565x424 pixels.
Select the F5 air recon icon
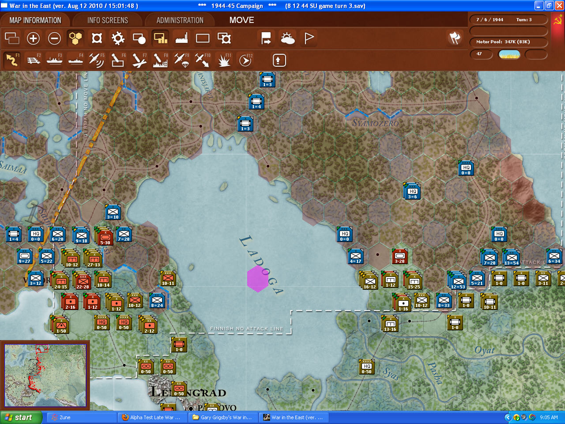[97, 60]
